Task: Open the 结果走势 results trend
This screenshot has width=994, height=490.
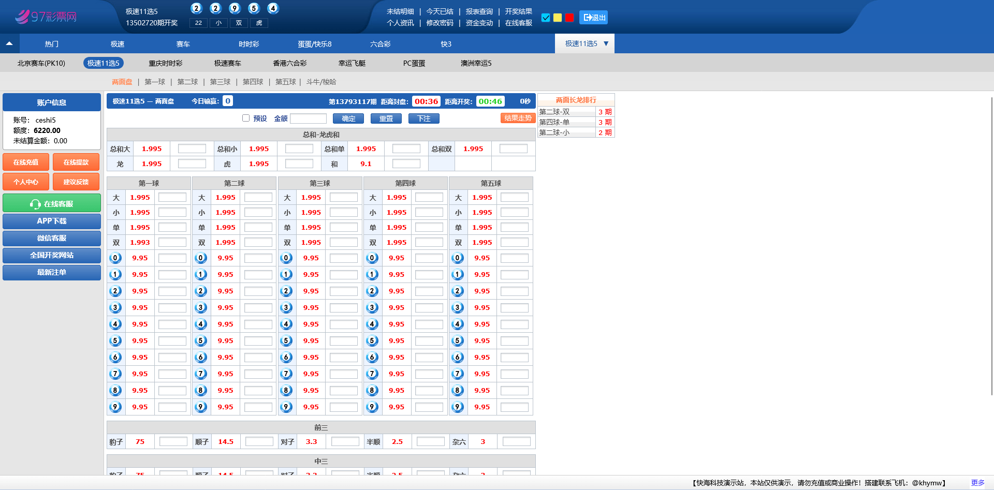Action: tap(518, 118)
